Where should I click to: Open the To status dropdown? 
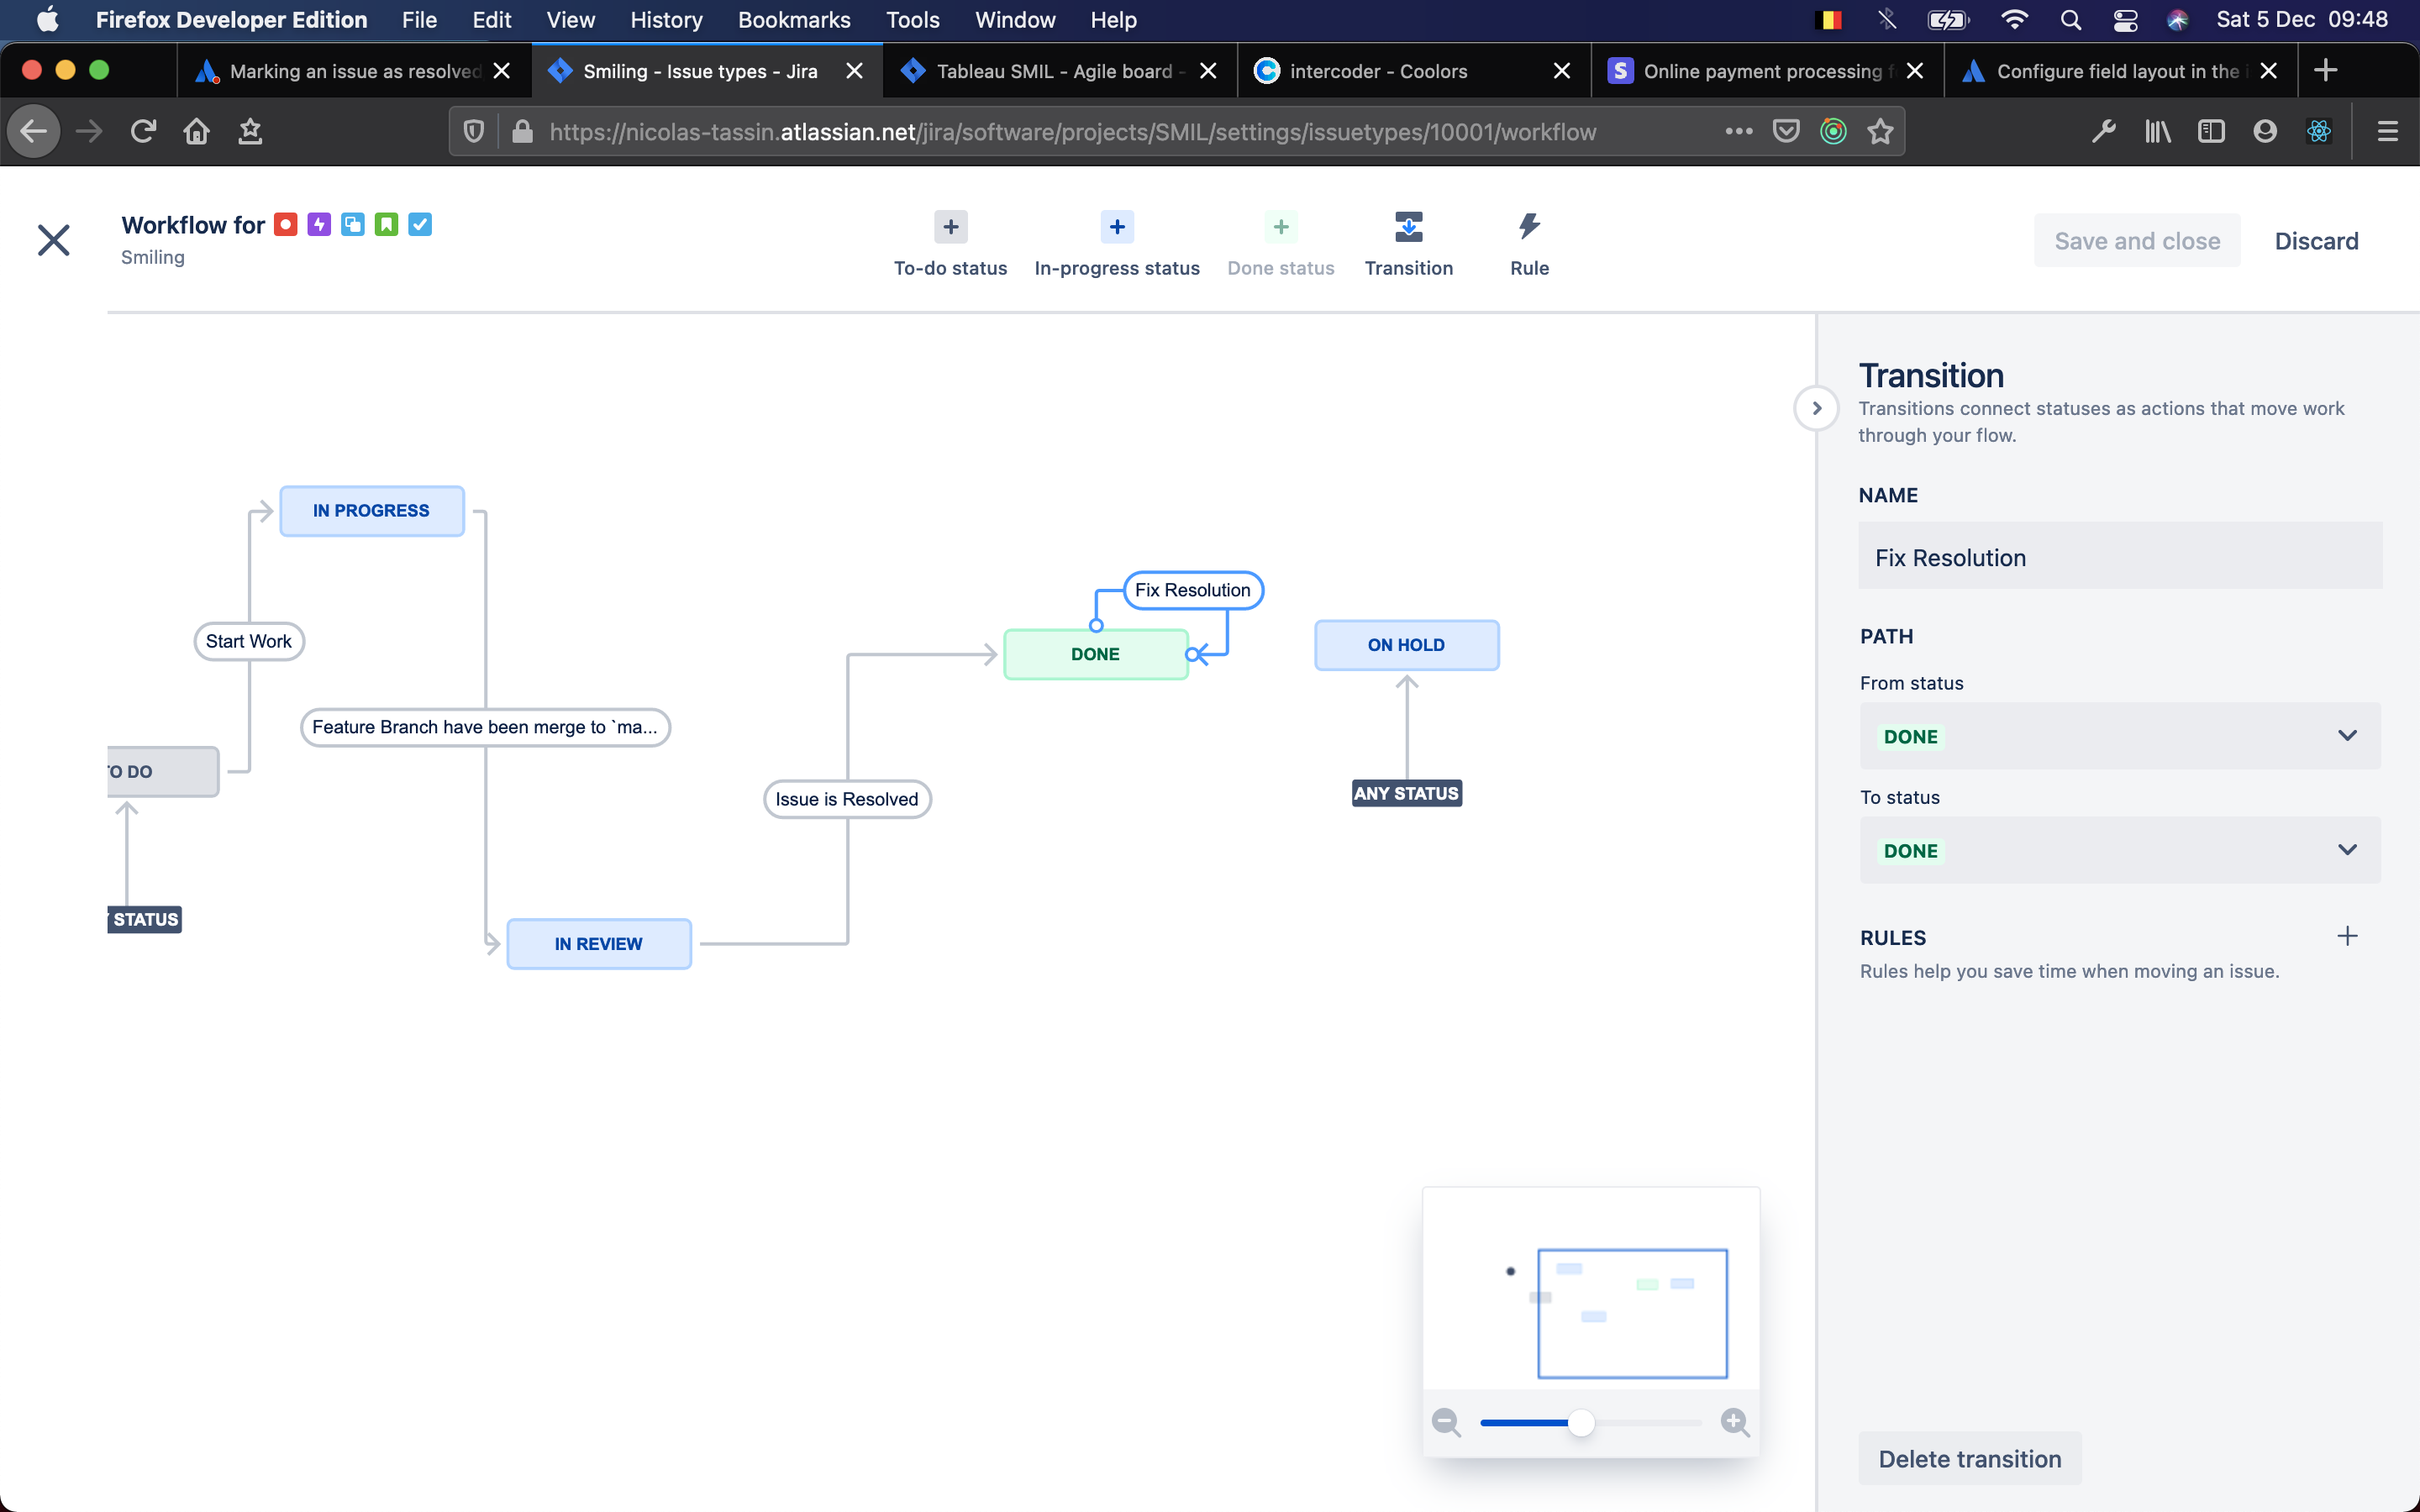tap(2119, 850)
